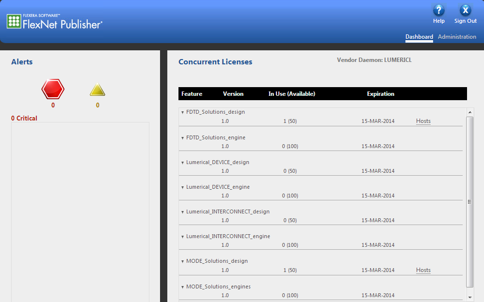Click the scrollbar down arrow
484x302 pixels.
470,297
